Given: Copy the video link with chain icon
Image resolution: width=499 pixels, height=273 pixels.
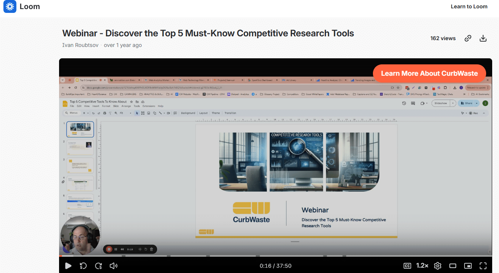Looking at the screenshot, I should (x=468, y=38).
